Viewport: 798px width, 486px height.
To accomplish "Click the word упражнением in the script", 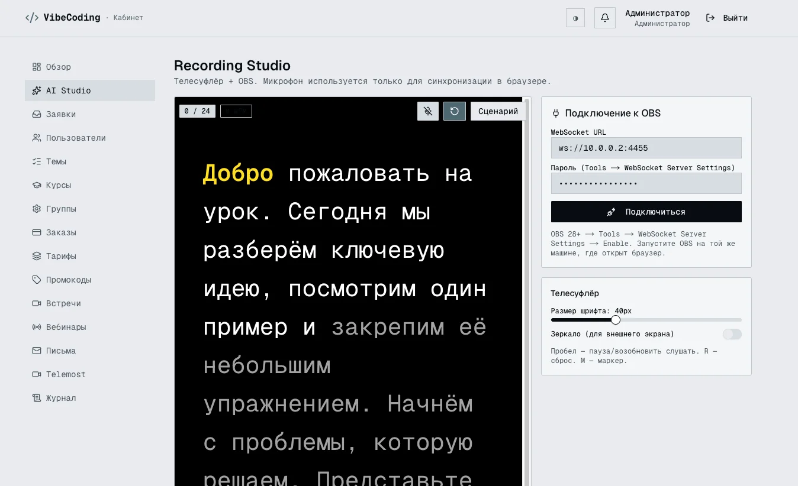I will [x=281, y=404].
